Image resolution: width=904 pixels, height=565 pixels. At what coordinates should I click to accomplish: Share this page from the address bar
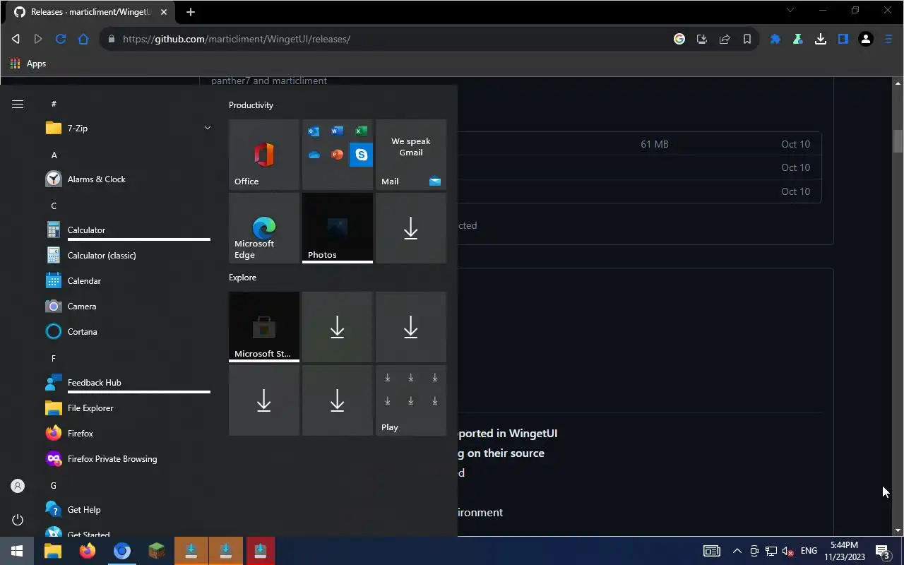click(725, 39)
